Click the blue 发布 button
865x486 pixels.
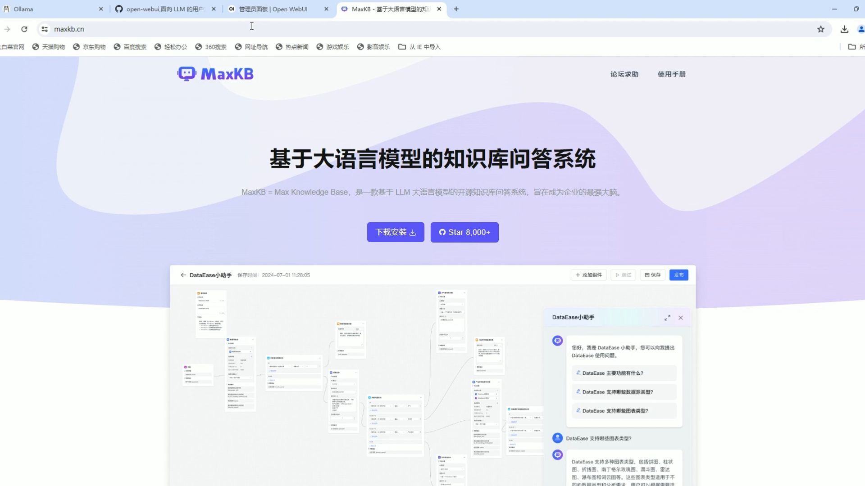click(x=678, y=275)
